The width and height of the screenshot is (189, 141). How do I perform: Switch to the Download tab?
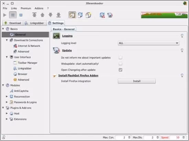click(x=13, y=23)
